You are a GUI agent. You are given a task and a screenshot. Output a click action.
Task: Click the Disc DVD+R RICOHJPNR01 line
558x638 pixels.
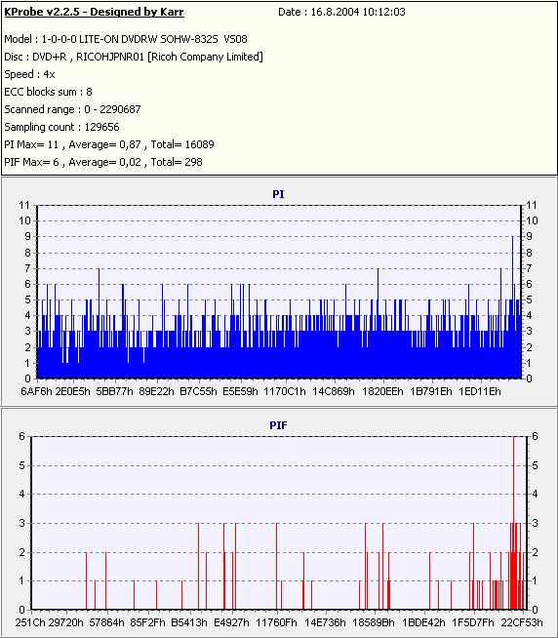[x=134, y=57]
